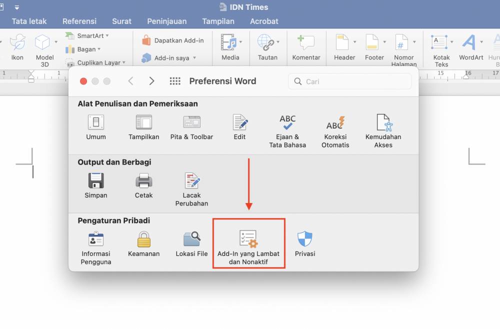Insert an Ikon from ribbon
Screen dimensions: 500x329
pos(17,47)
